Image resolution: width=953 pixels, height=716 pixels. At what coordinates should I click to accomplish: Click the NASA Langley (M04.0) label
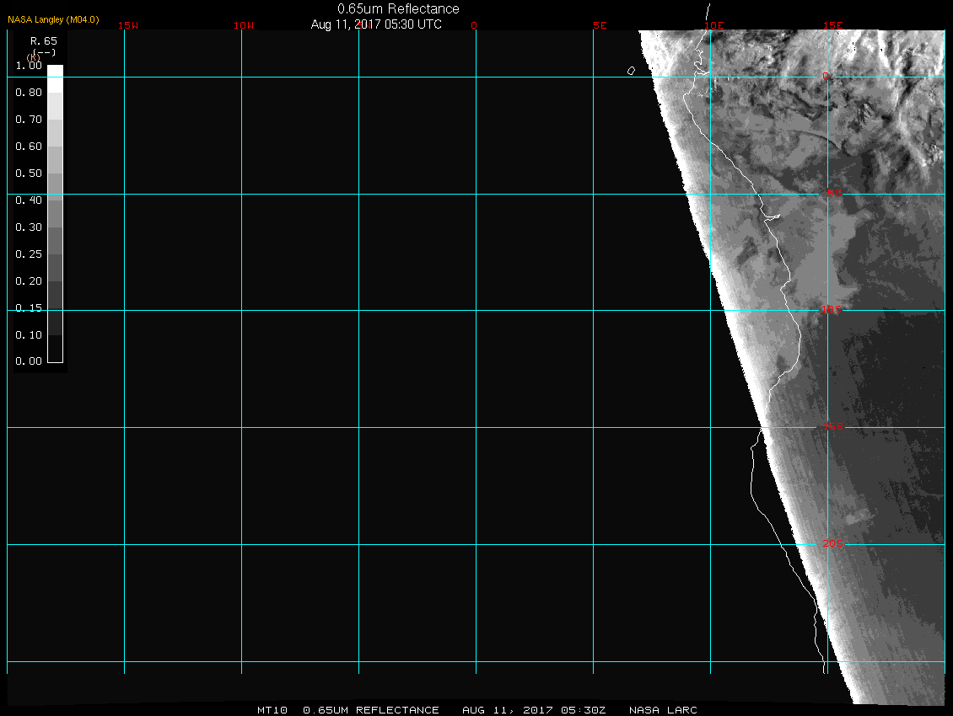click(x=53, y=19)
